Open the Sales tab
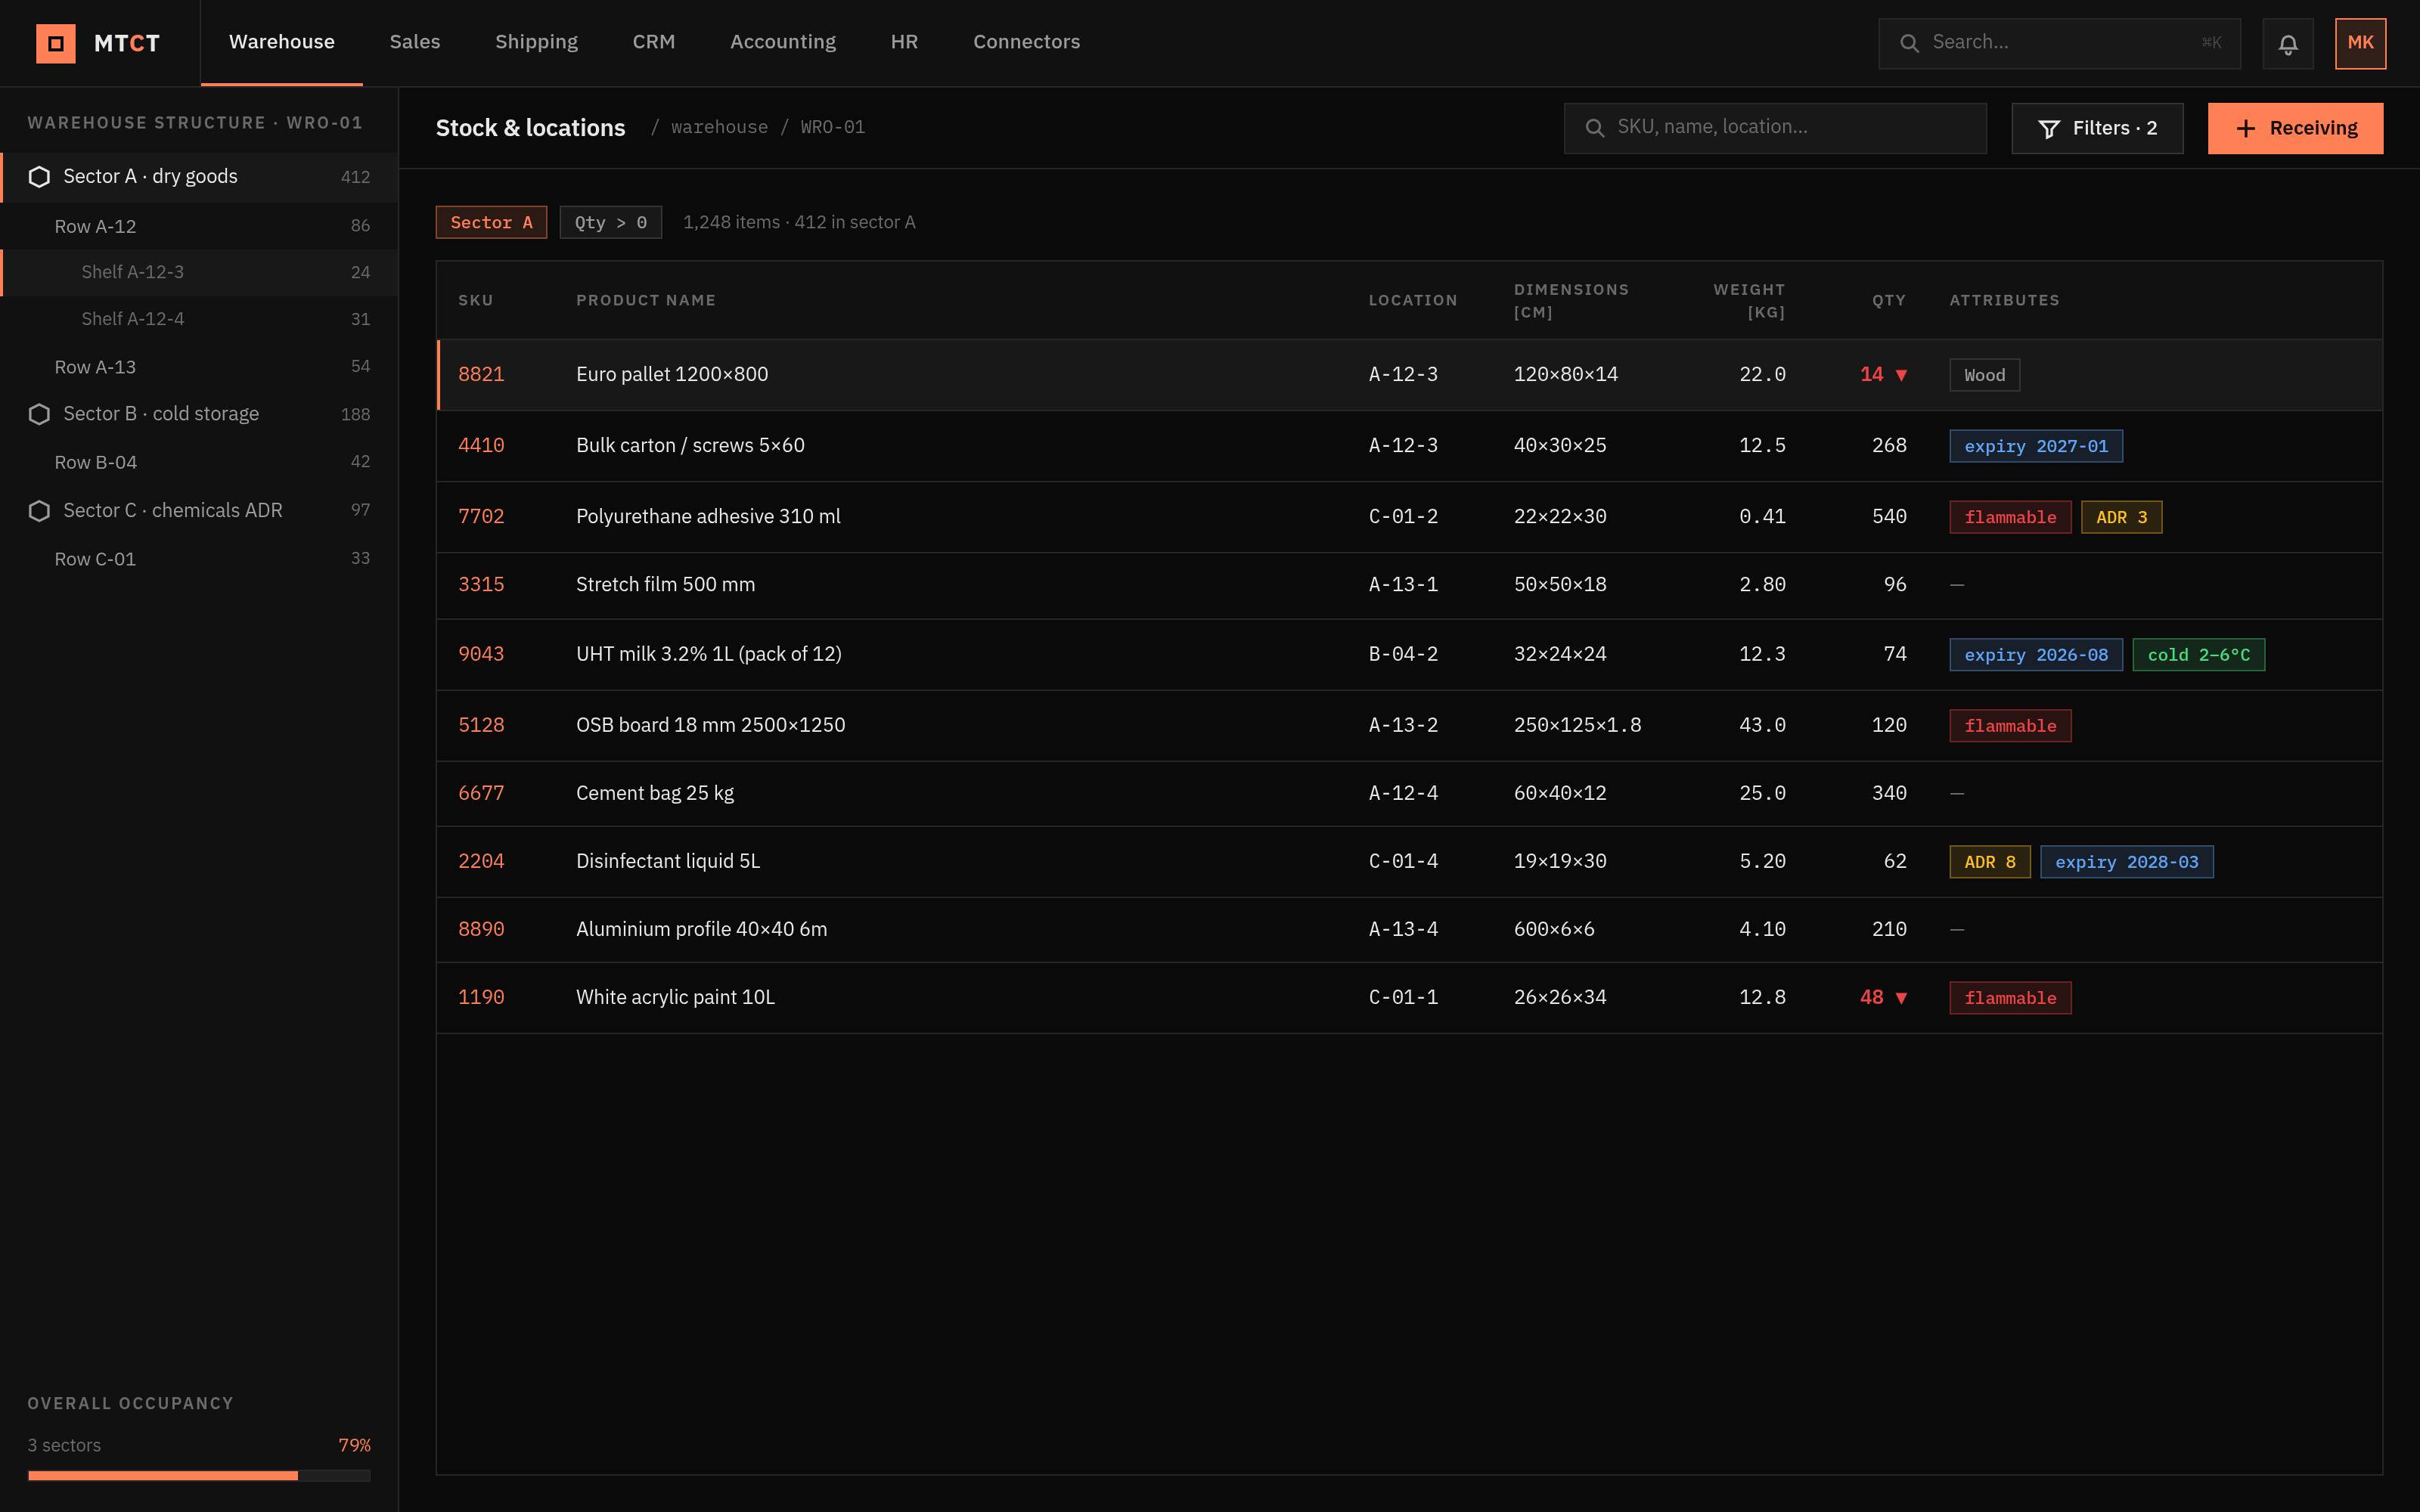Image resolution: width=2420 pixels, height=1512 pixels. tap(415, 42)
